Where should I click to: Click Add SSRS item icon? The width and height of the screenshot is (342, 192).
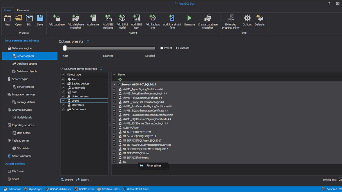point(137,18)
